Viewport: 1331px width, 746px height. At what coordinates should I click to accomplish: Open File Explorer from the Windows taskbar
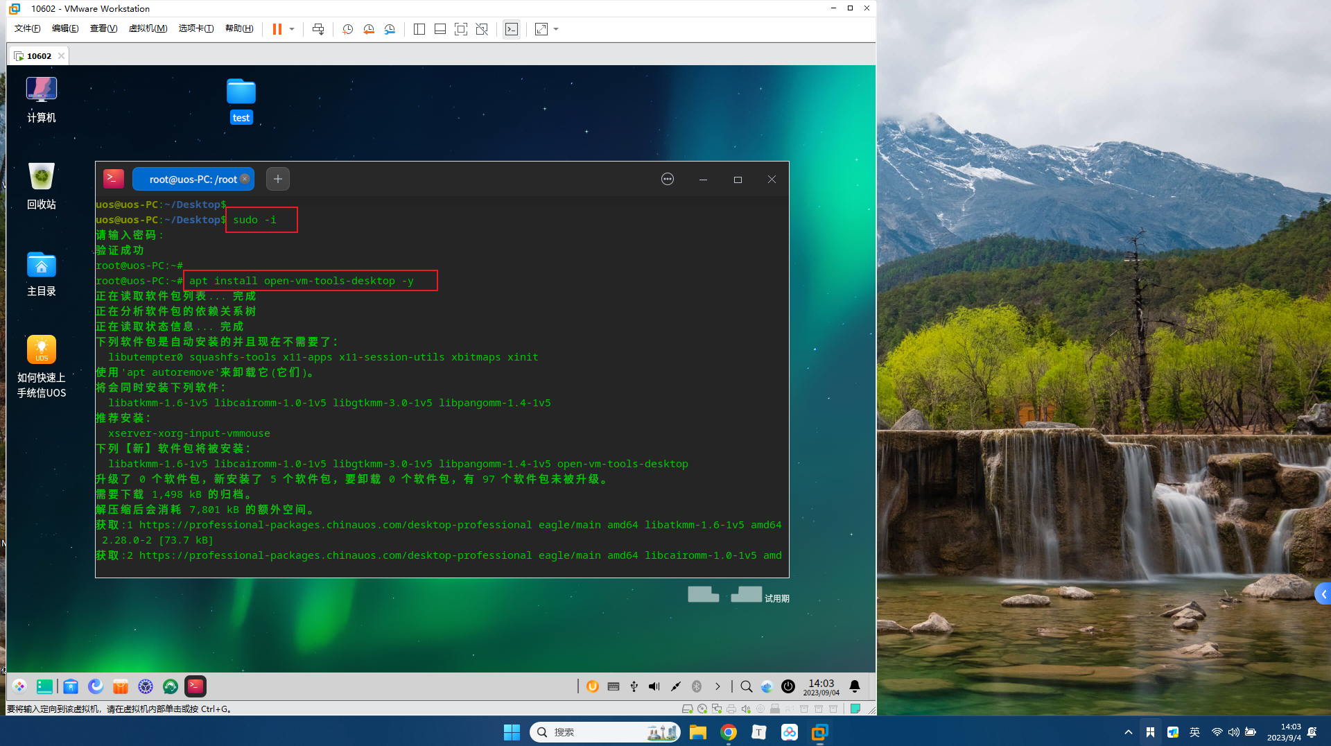click(x=698, y=732)
